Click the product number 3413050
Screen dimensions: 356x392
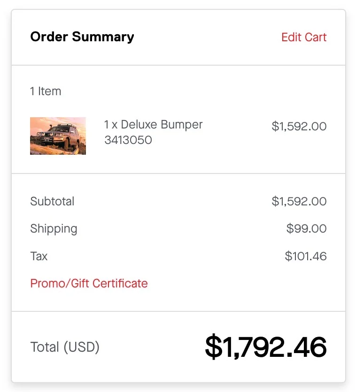(128, 140)
